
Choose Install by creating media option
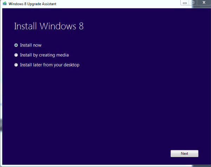pyautogui.click(x=16, y=55)
